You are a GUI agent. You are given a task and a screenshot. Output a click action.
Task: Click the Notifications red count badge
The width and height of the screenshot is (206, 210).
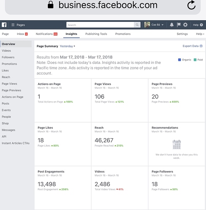pos(55,34)
